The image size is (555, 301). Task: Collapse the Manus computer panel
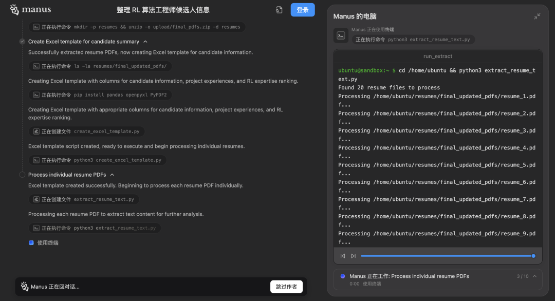[537, 16]
